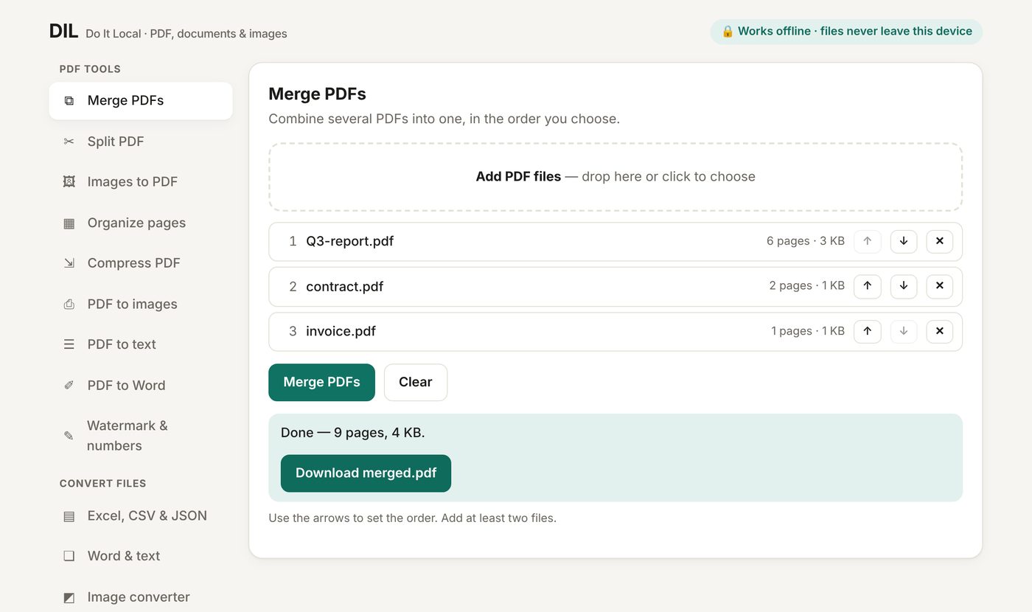Open the Excel, CSV & JSON converter
1032x612 pixels.
(x=141, y=516)
